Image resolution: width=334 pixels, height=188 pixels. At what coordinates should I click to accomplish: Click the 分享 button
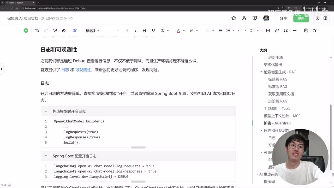pyautogui.click(x=283, y=18)
